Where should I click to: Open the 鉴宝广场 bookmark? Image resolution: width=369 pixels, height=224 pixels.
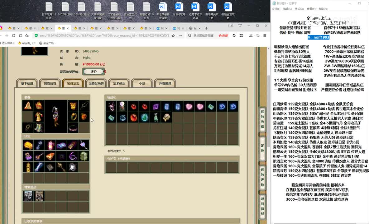[46, 43]
